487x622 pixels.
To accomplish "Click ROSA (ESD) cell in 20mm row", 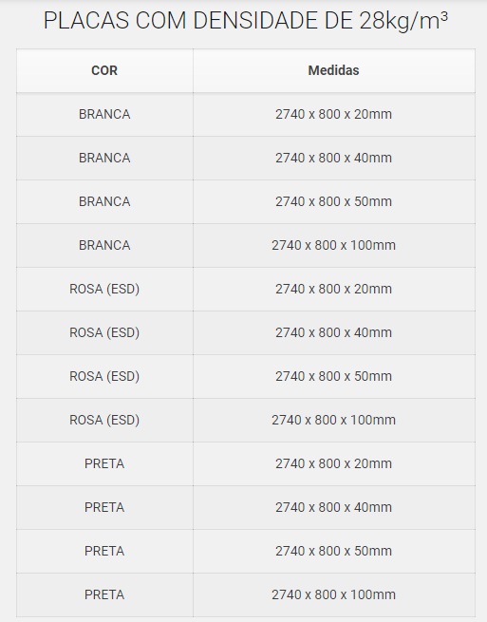I will coord(104,289).
